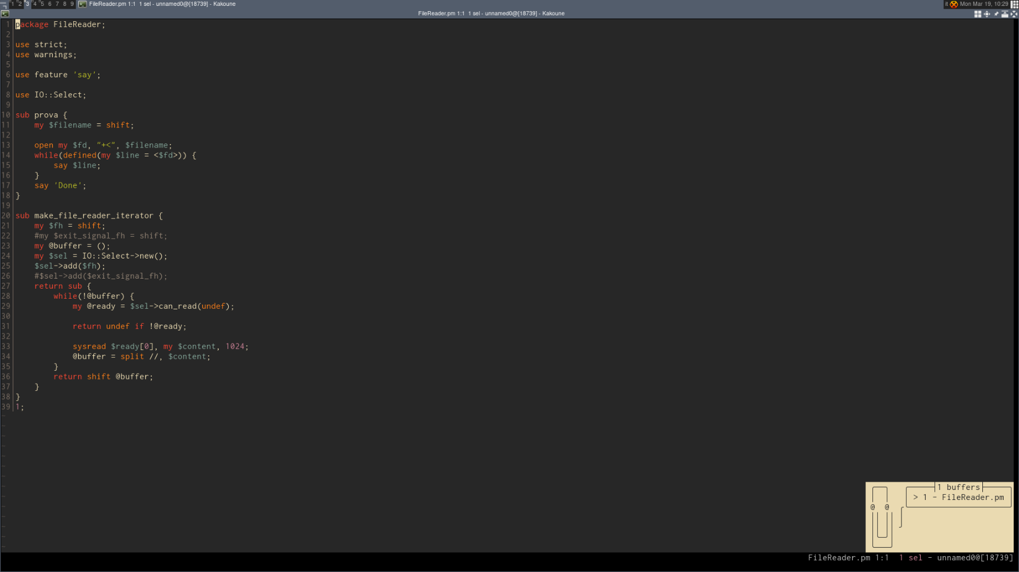Click the orange hexagon system tray icon
The image size is (1019, 572).
(x=953, y=4)
